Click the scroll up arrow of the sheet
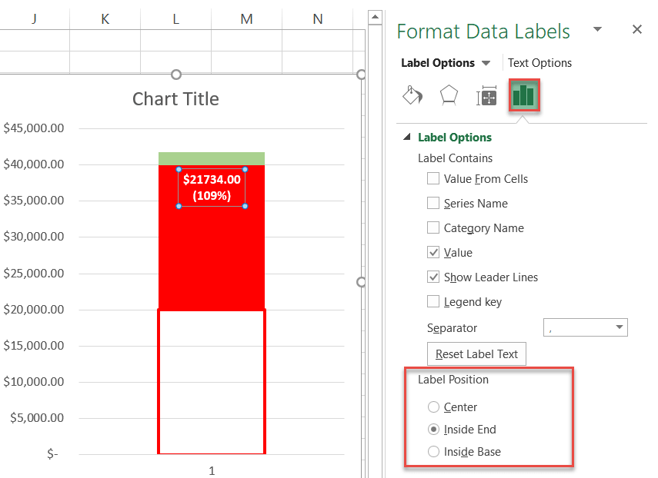The width and height of the screenshot is (658, 478). pos(375,16)
